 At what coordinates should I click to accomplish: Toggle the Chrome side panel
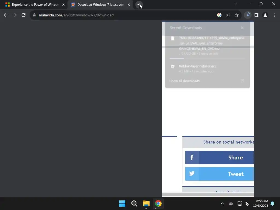point(256,15)
